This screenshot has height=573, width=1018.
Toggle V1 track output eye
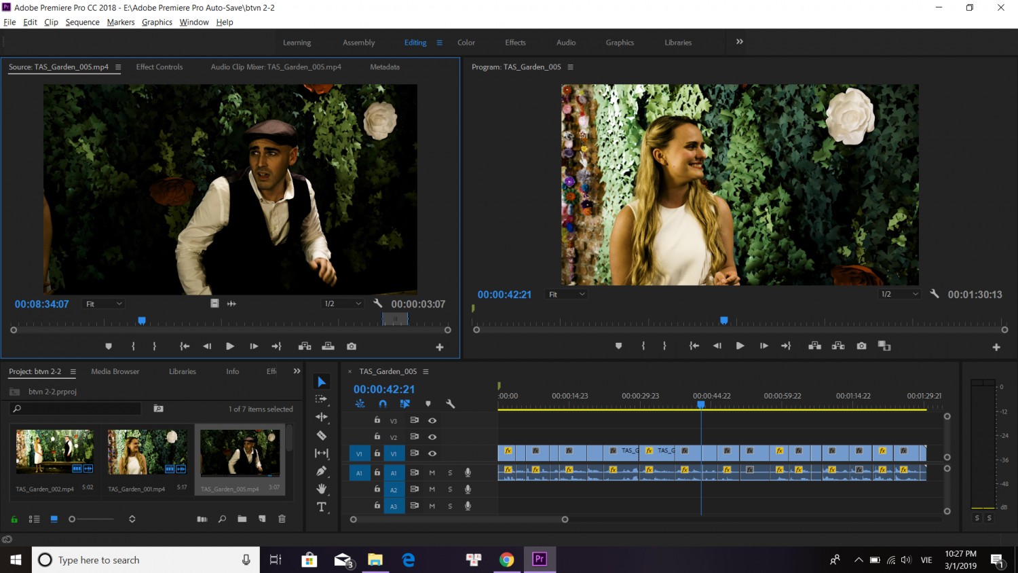point(432,454)
